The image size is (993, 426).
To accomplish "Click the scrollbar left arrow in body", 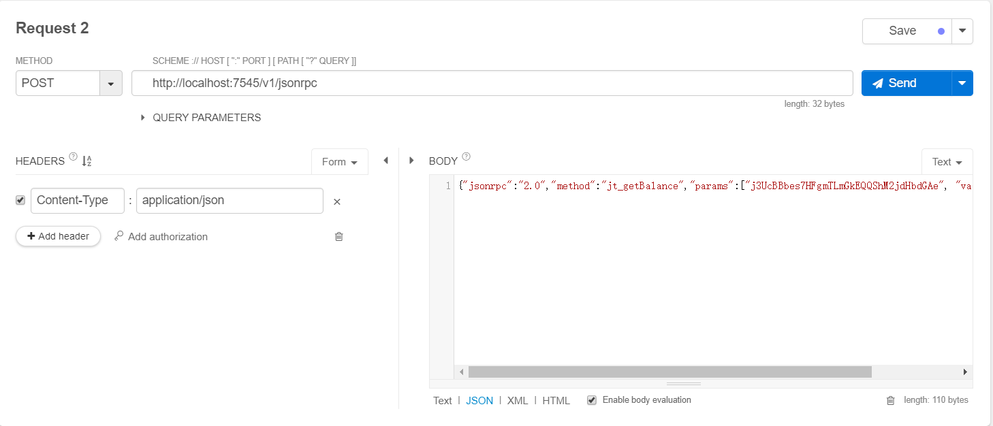I will pyautogui.click(x=461, y=372).
